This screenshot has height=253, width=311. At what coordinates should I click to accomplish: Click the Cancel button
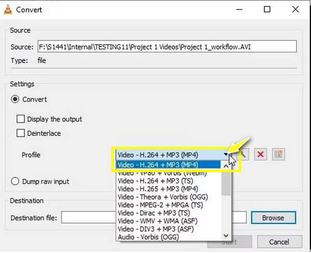pyautogui.click(x=279, y=242)
